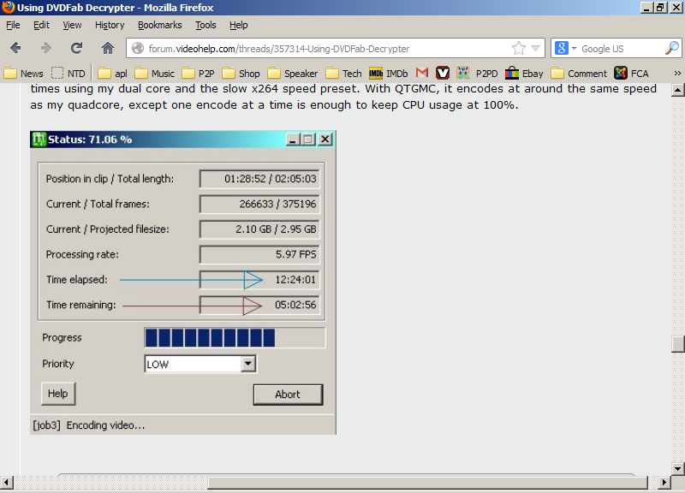Viewport: 685px width, 493px height.
Task: Open the History menu
Action: tap(110, 25)
